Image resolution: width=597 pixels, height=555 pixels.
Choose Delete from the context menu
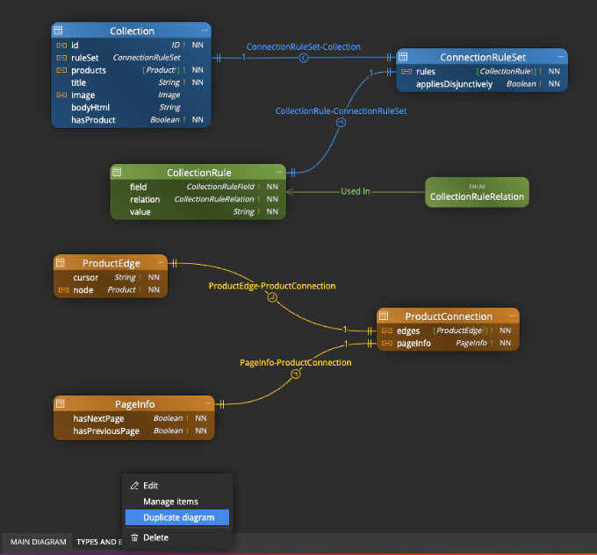click(x=177, y=537)
